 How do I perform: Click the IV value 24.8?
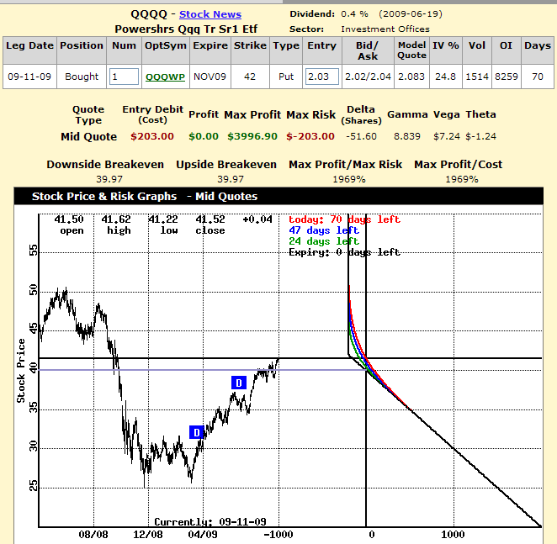pyautogui.click(x=445, y=77)
